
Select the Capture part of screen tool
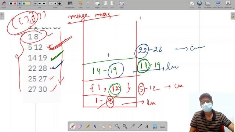pyautogui.click(x=155, y=126)
